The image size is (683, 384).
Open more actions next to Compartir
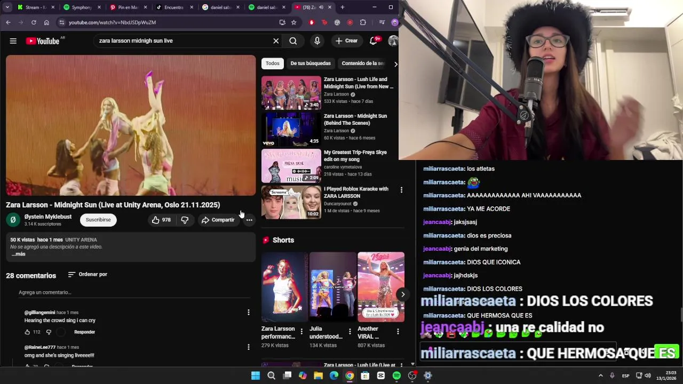[249, 220]
